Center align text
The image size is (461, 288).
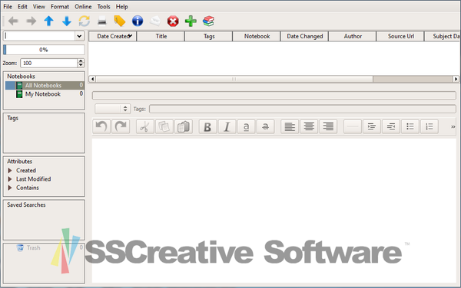(x=309, y=126)
